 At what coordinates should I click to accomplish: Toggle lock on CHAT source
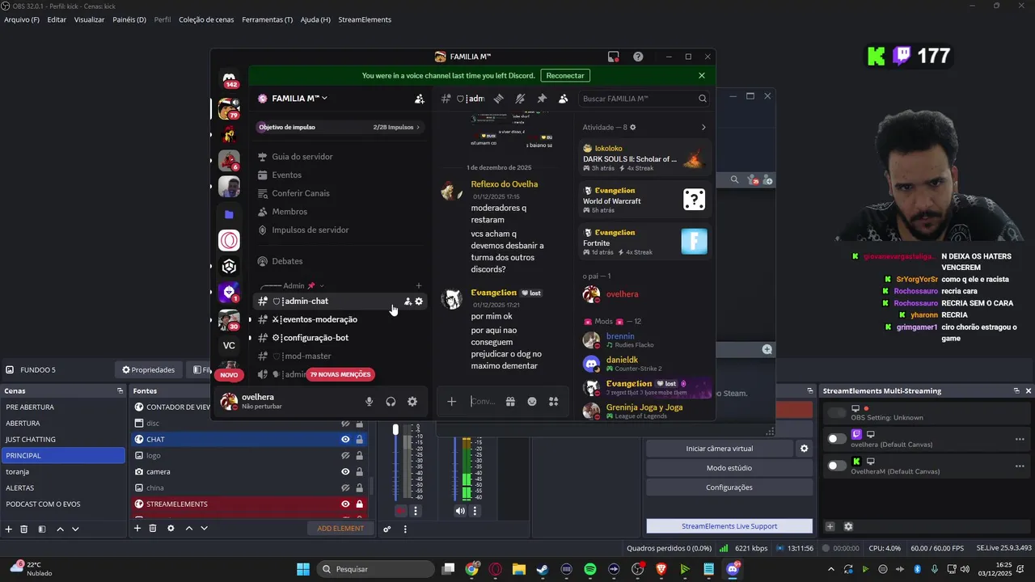click(x=360, y=440)
